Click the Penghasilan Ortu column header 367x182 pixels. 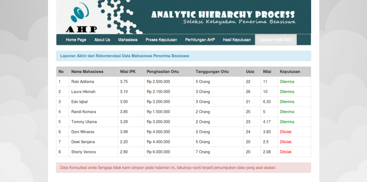point(163,72)
